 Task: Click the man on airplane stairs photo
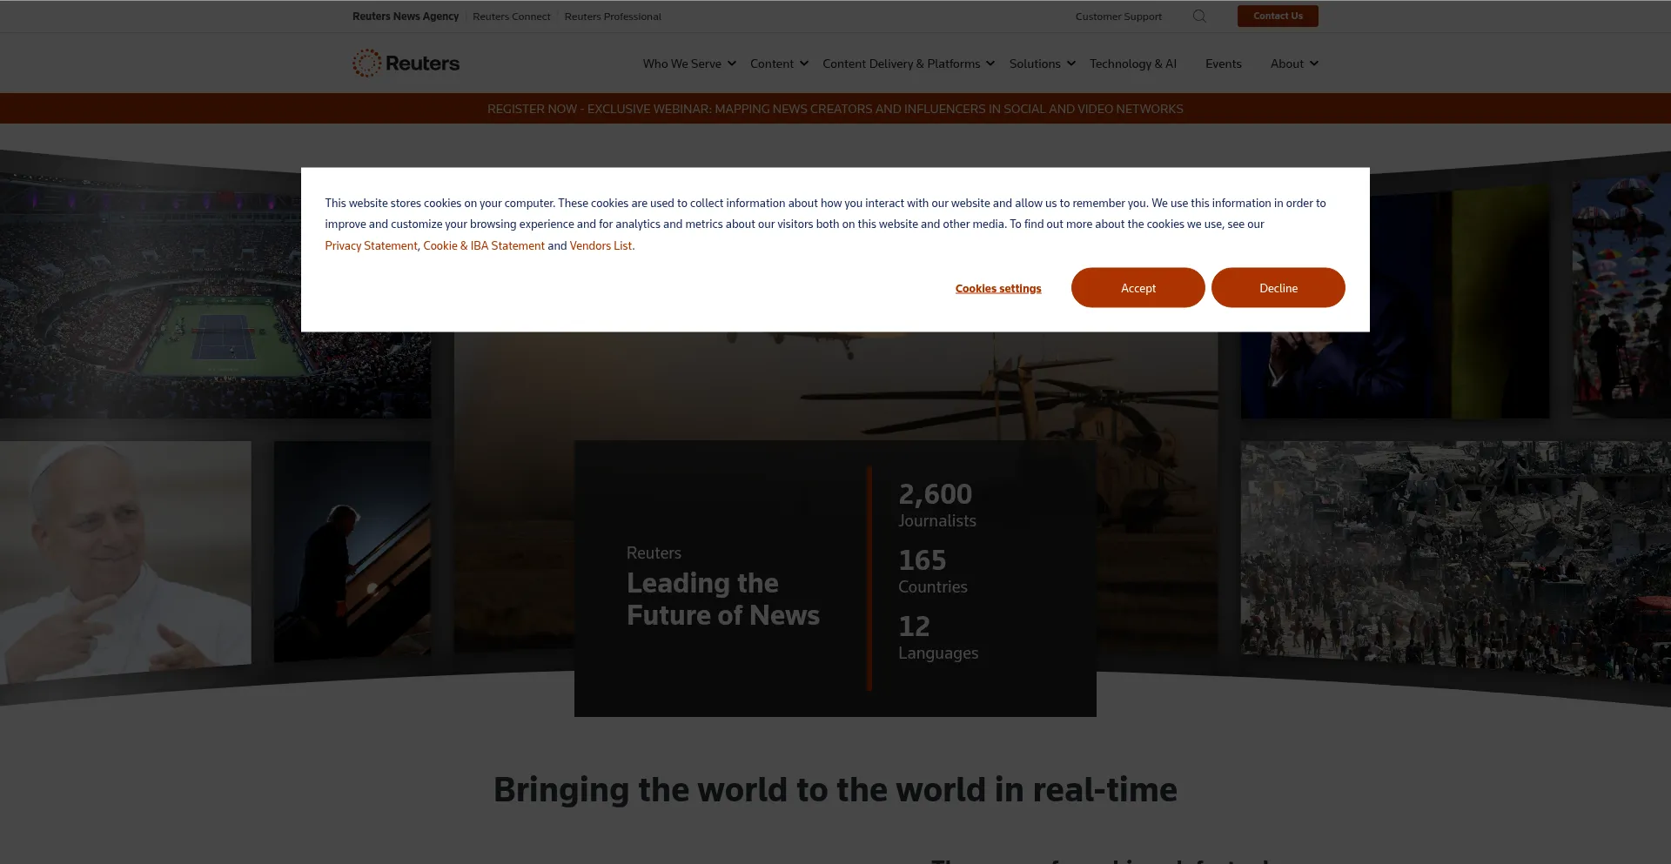point(352,552)
